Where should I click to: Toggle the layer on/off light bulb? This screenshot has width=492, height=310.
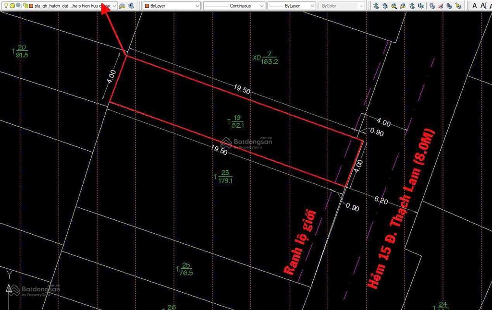tap(6, 5)
